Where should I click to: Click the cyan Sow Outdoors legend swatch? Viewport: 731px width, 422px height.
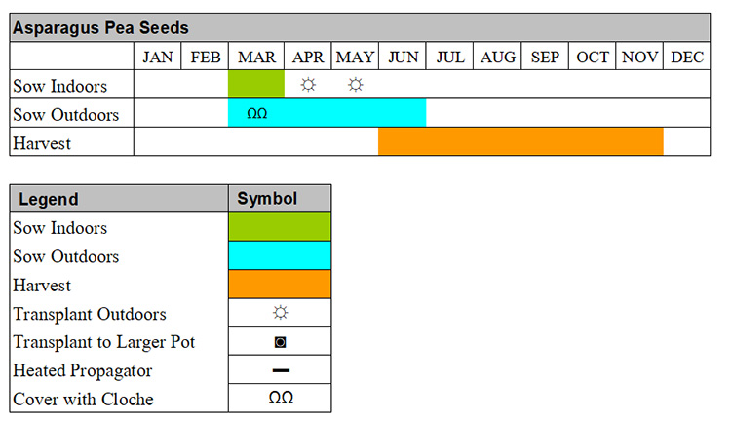coord(280,255)
